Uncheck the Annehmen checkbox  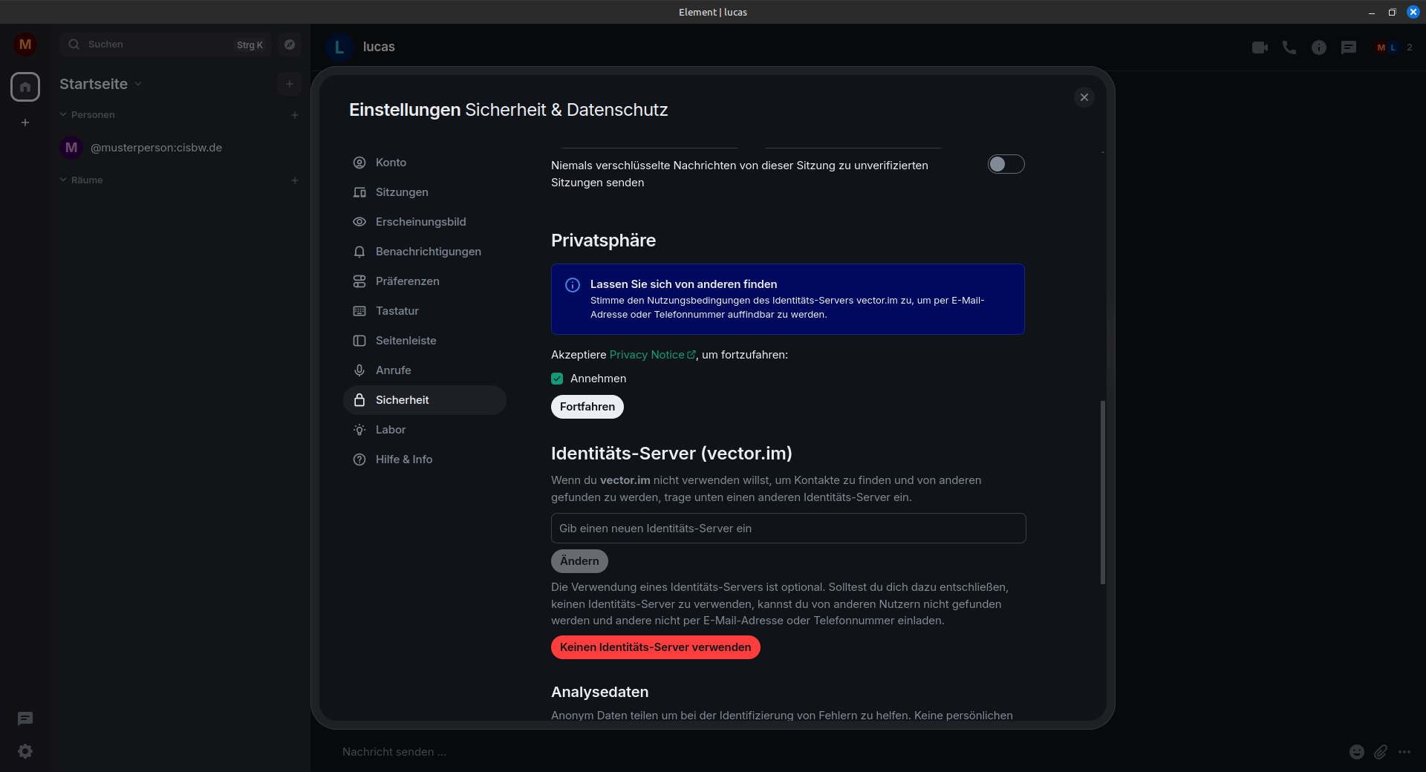point(557,379)
